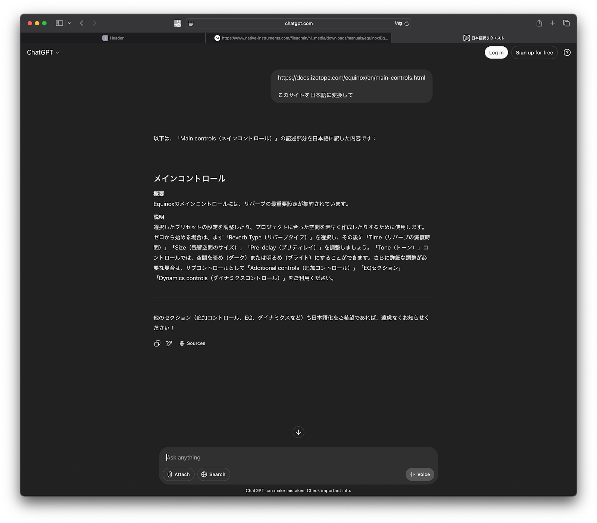Open the sidebar options chevron menu

(69, 23)
